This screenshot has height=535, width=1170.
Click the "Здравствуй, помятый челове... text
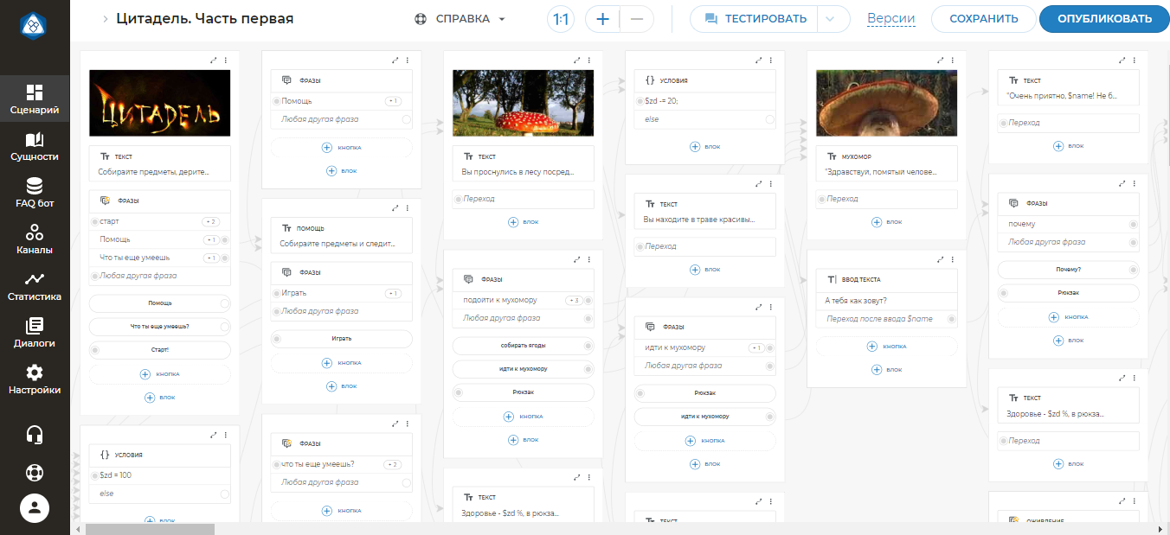tap(881, 172)
